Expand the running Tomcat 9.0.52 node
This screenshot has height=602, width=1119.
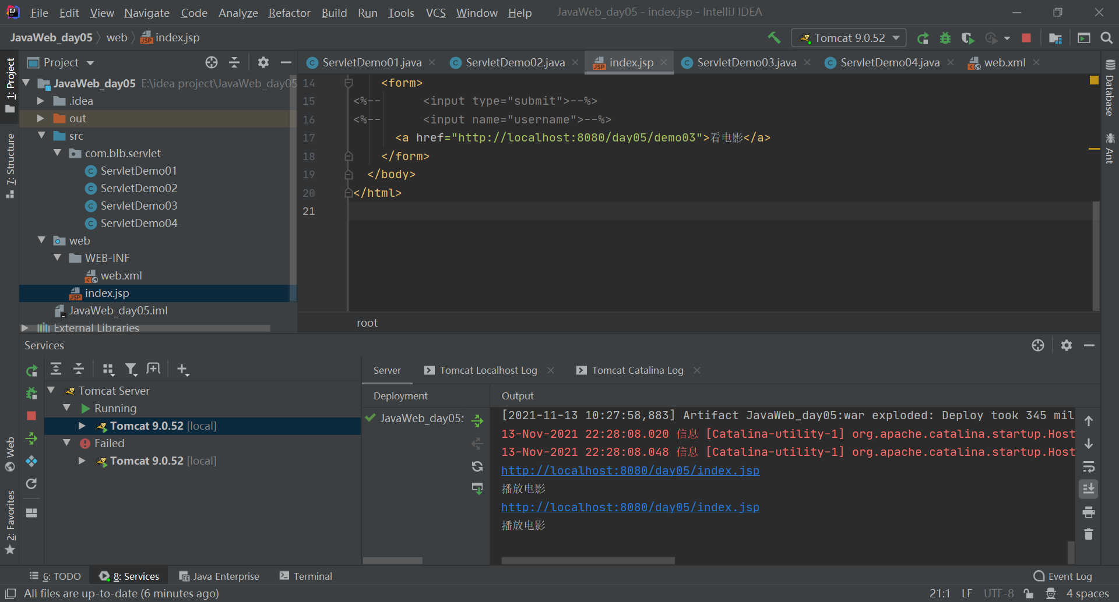coord(82,426)
